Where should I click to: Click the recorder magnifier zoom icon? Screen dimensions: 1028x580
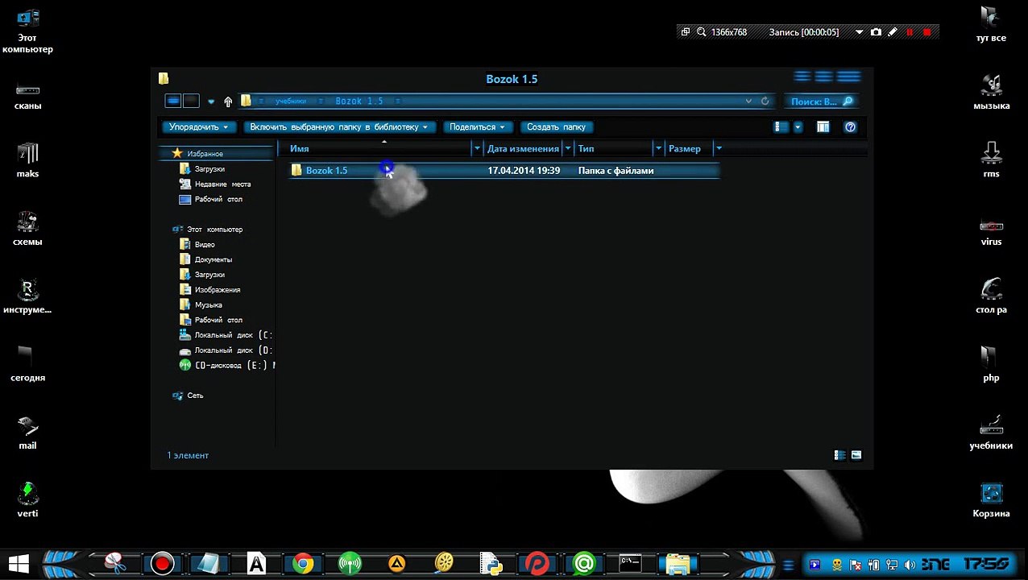pos(701,32)
